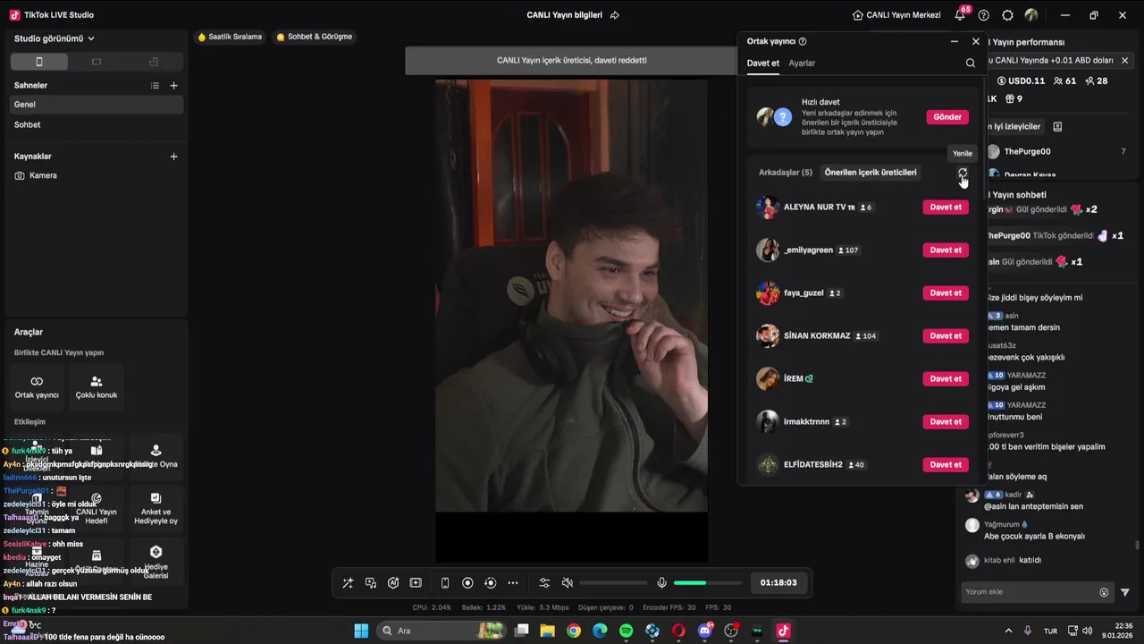Viewport: 1144px width, 644px height.
Task: Dismiss the USD earnings banner
Action: pos(1124,60)
